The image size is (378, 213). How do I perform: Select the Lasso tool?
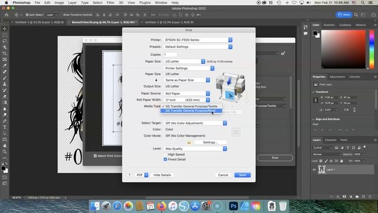5,41
